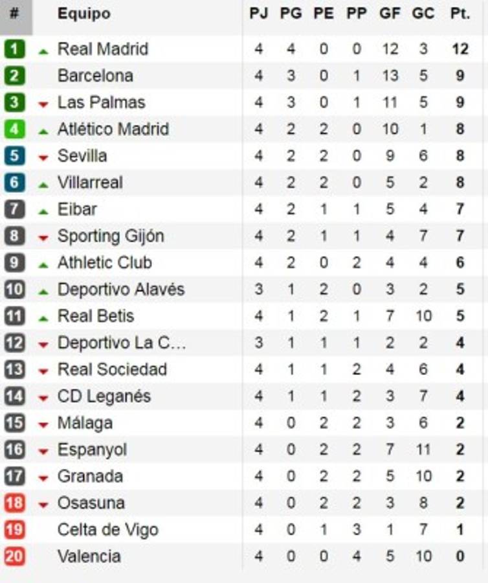Click the PJ column header
The height and width of the screenshot is (583, 488).
(x=258, y=14)
